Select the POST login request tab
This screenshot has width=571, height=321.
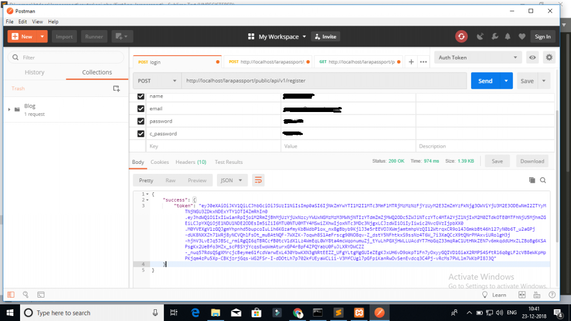pyautogui.click(x=177, y=62)
